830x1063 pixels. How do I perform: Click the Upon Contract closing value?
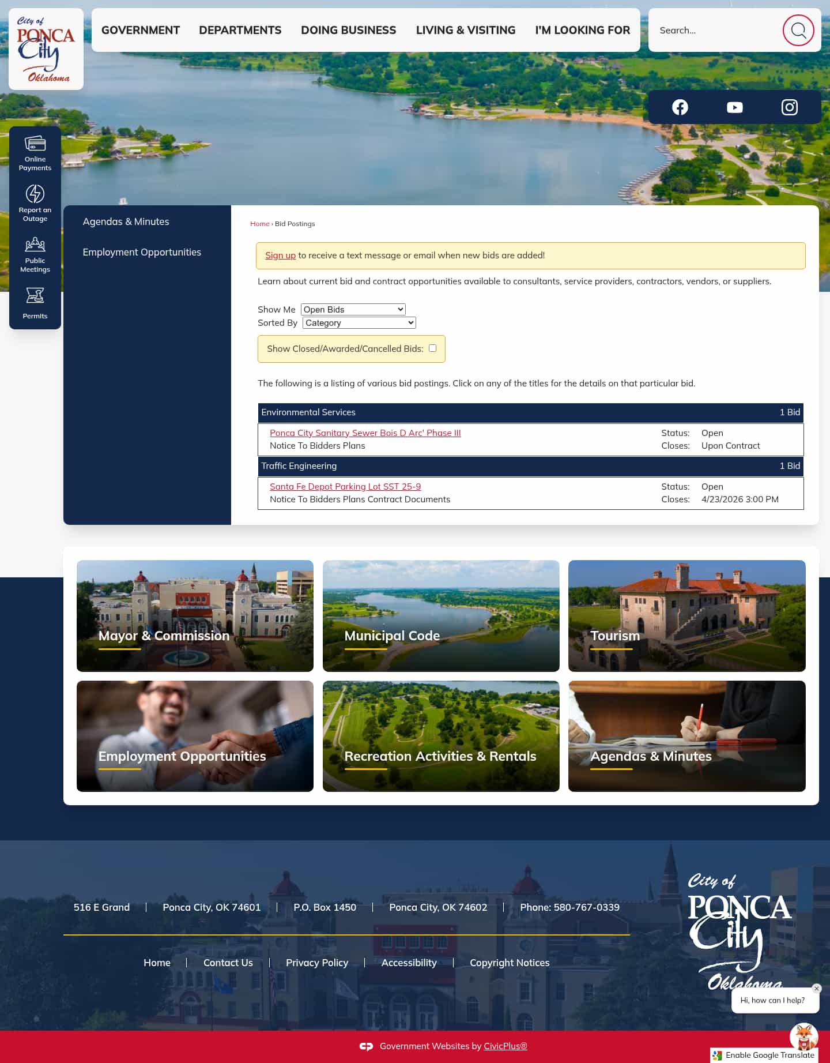(x=730, y=446)
